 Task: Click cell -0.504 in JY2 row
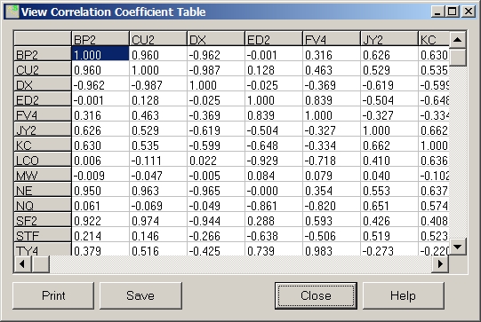274,130
